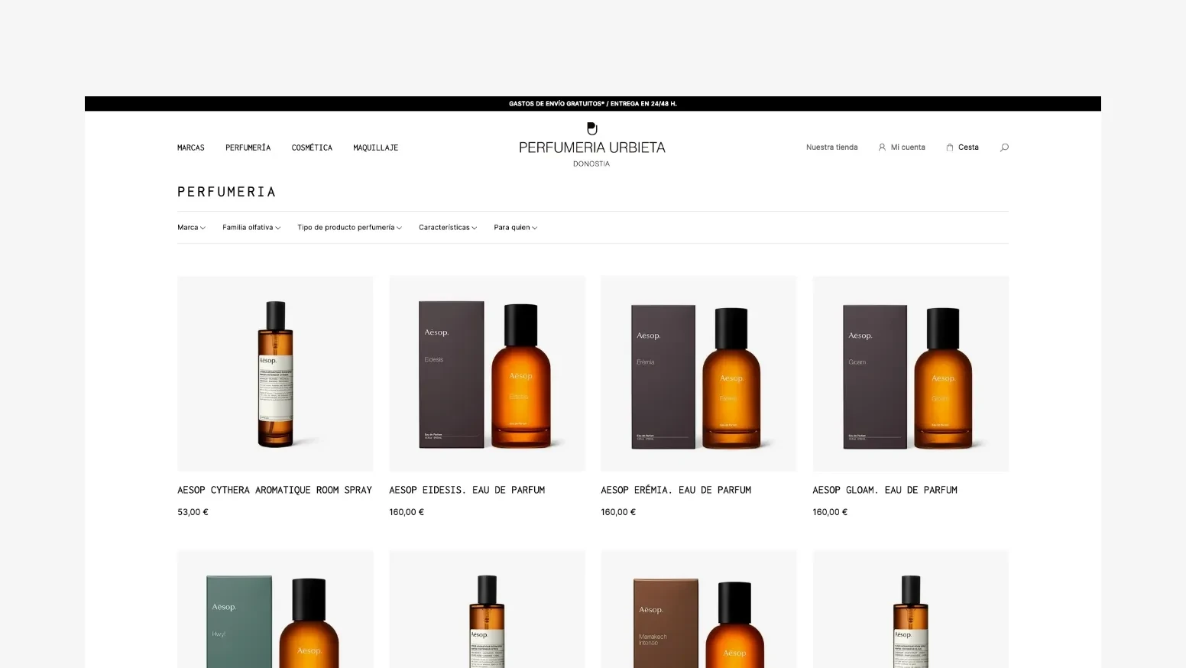The width and height of the screenshot is (1186, 668).
Task: Click AESOP EIDESIS. EAU DE PARFUM title
Action: click(x=467, y=490)
